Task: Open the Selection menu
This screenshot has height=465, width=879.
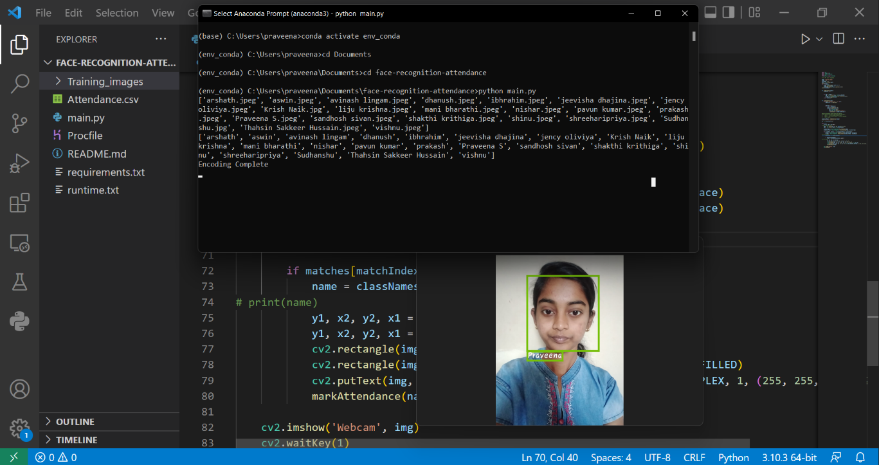Action: click(x=116, y=12)
